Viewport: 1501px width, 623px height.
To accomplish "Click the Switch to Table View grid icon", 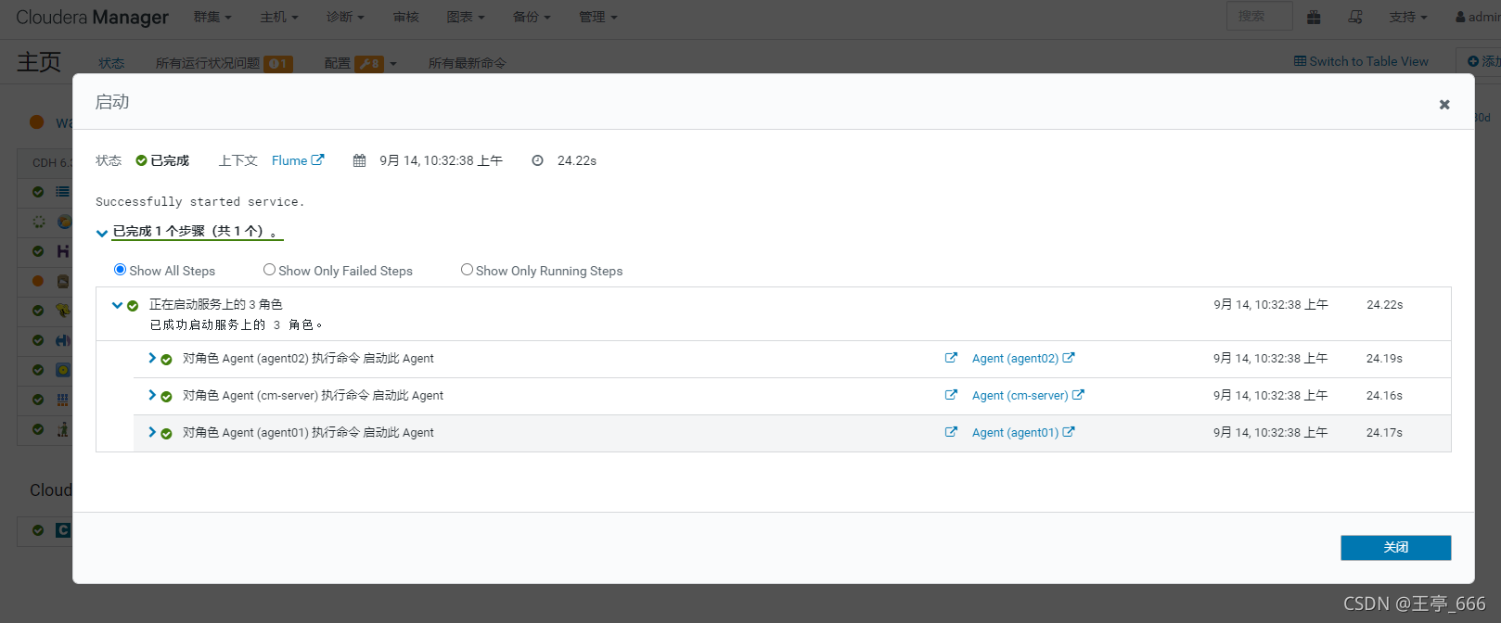I will click(1300, 61).
